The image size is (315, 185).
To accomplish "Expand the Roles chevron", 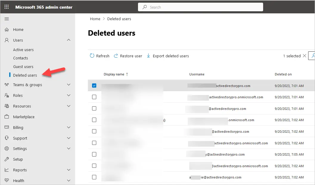I will [69, 95].
